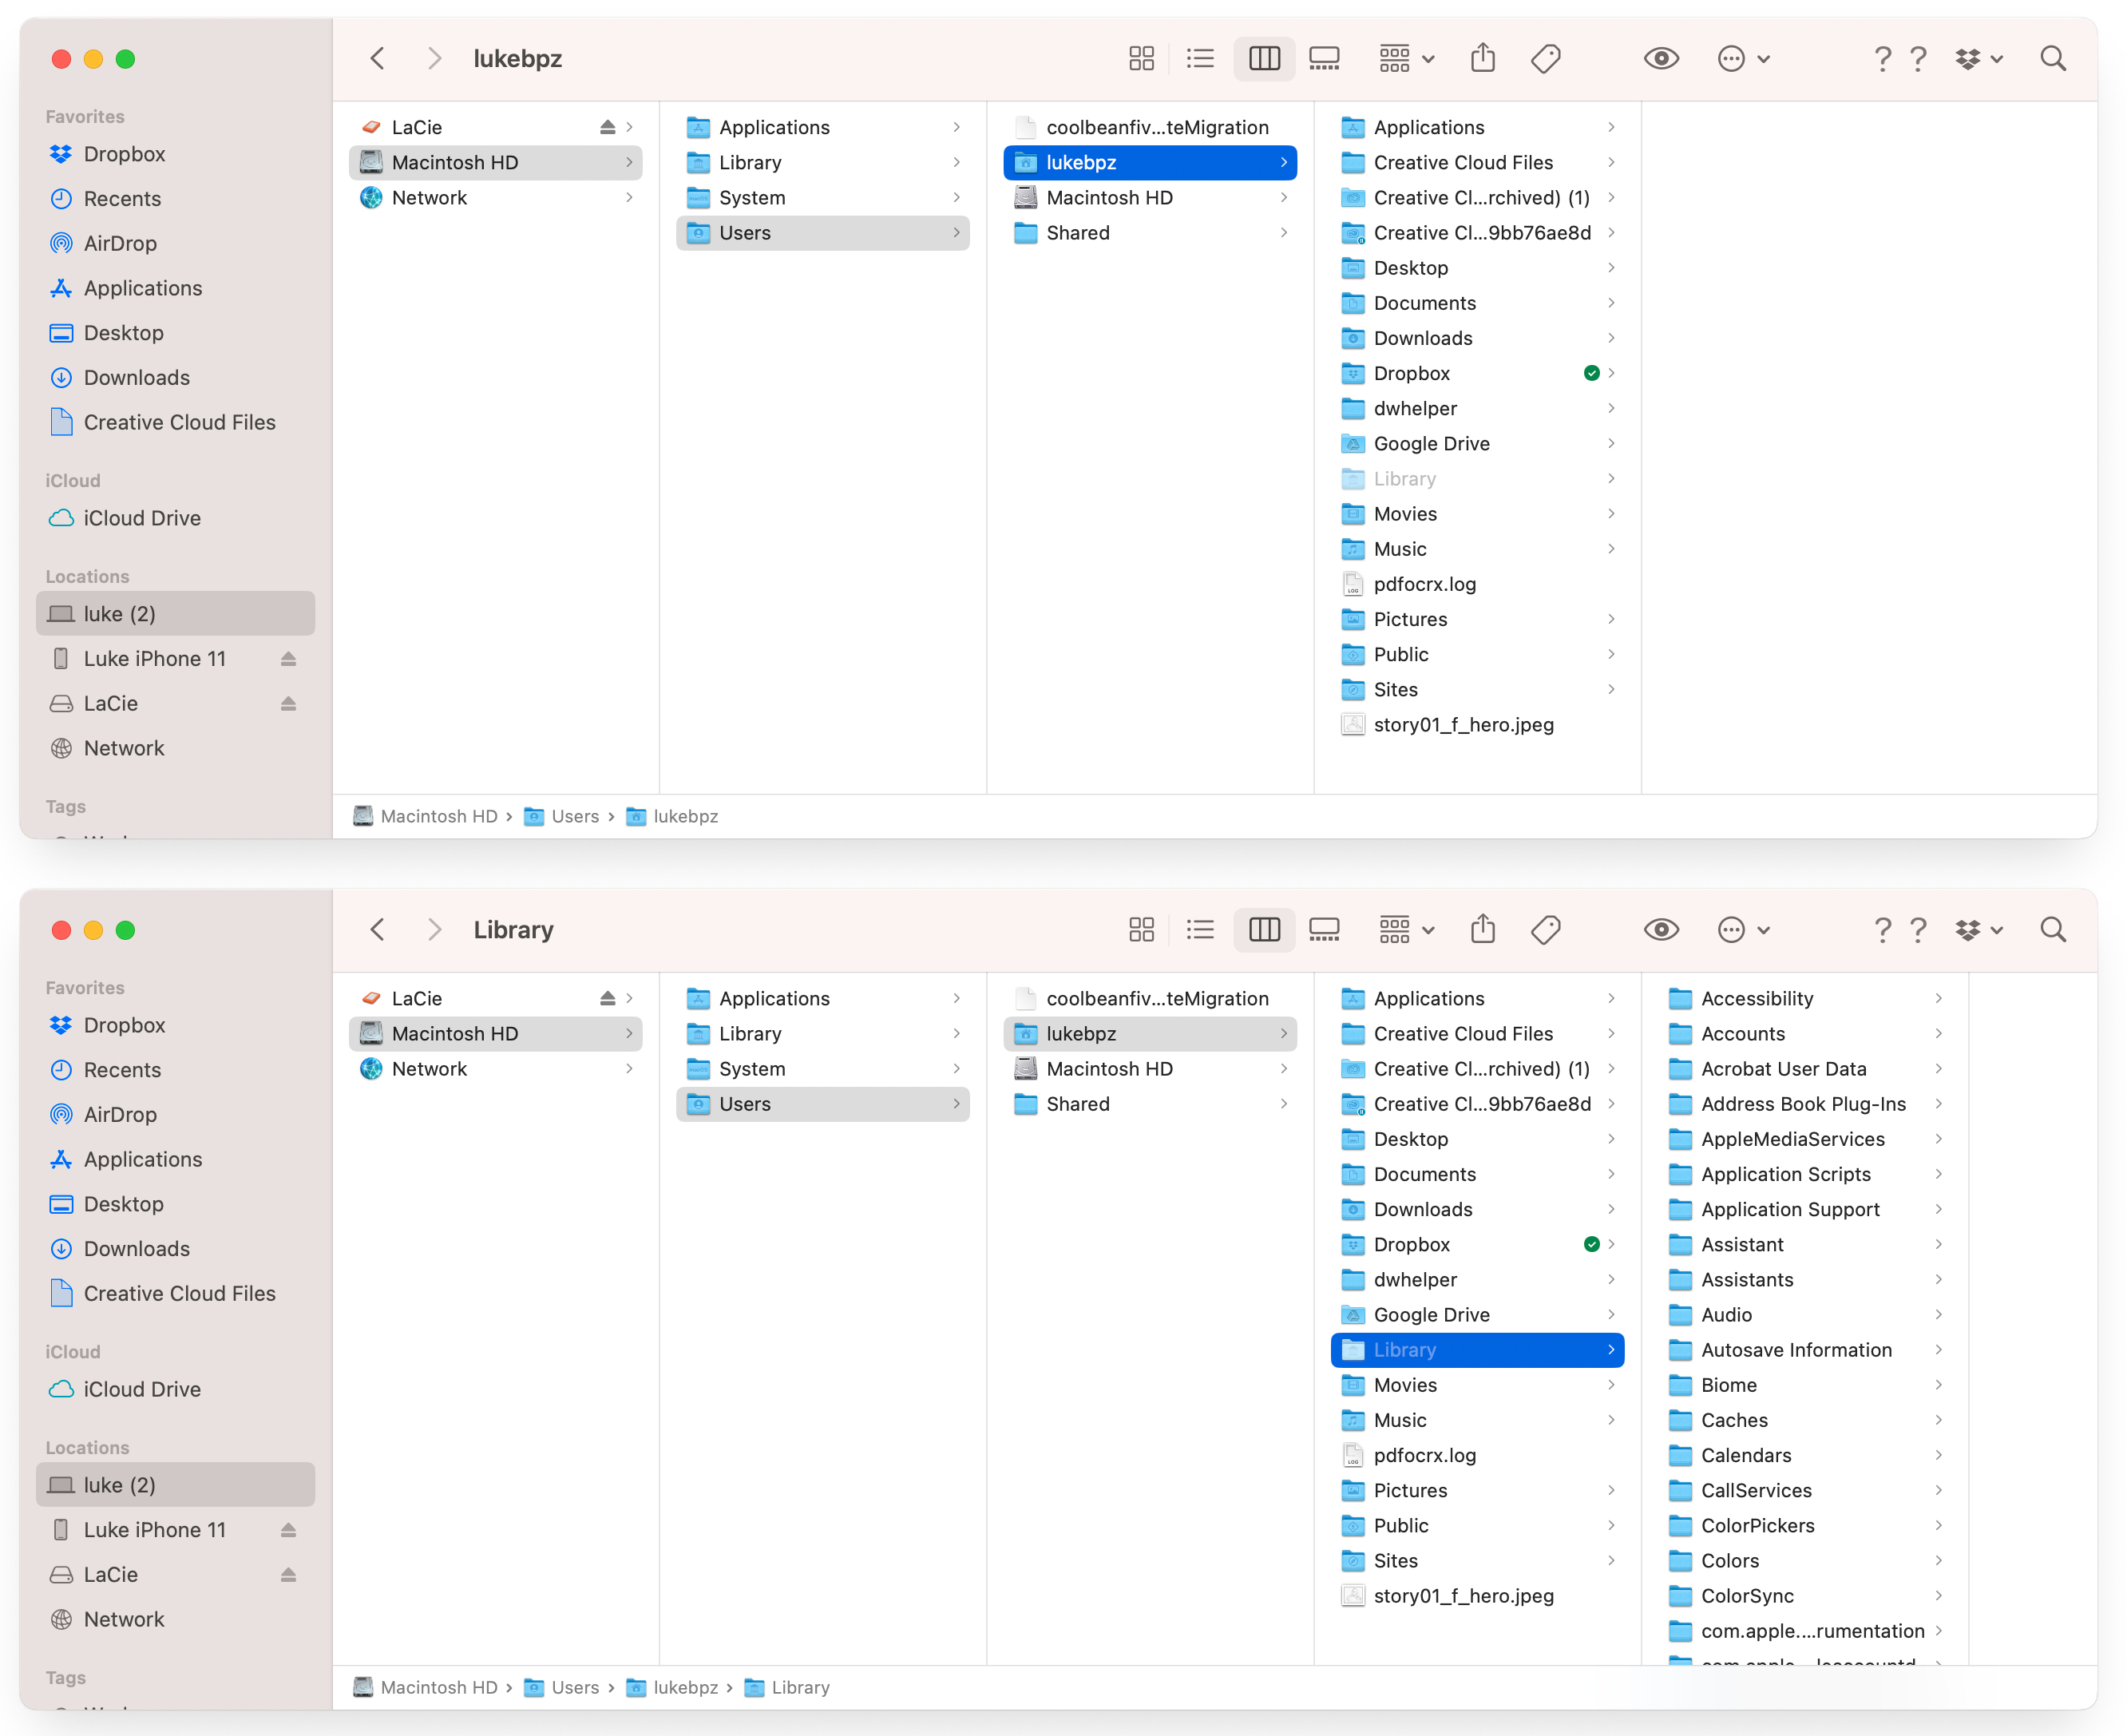
Task: Click Users in the bottom path bar
Action: 574,1687
